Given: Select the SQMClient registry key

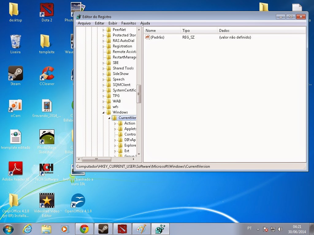Looking at the screenshot, I should click(x=121, y=85).
